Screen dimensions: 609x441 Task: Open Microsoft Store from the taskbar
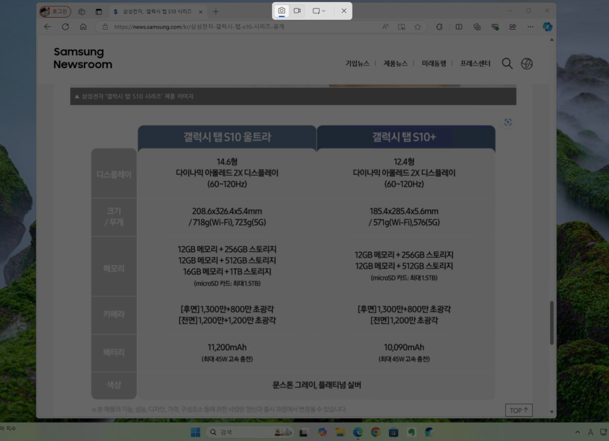(393, 432)
